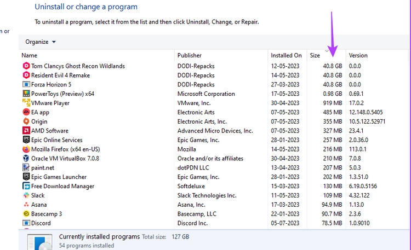Select the Epic Games Launcher name
Viewport: 411px width, 250px height.
click(59, 177)
